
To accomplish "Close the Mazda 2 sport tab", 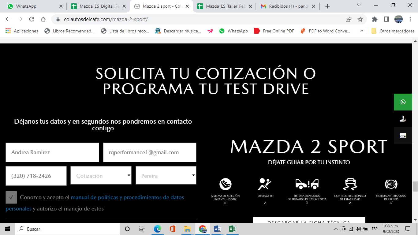I will pos(187,6).
